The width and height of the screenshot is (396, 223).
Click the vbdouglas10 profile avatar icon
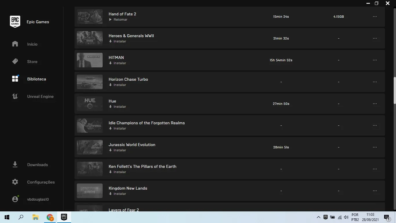(x=15, y=199)
